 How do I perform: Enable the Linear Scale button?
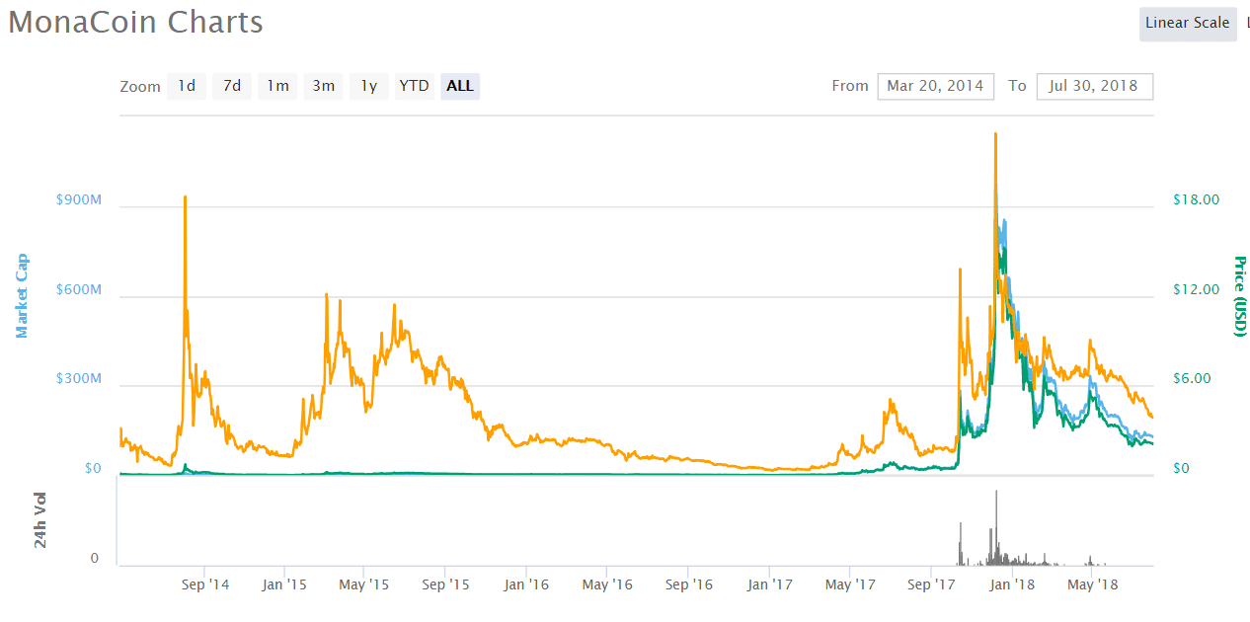click(x=1187, y=23)
